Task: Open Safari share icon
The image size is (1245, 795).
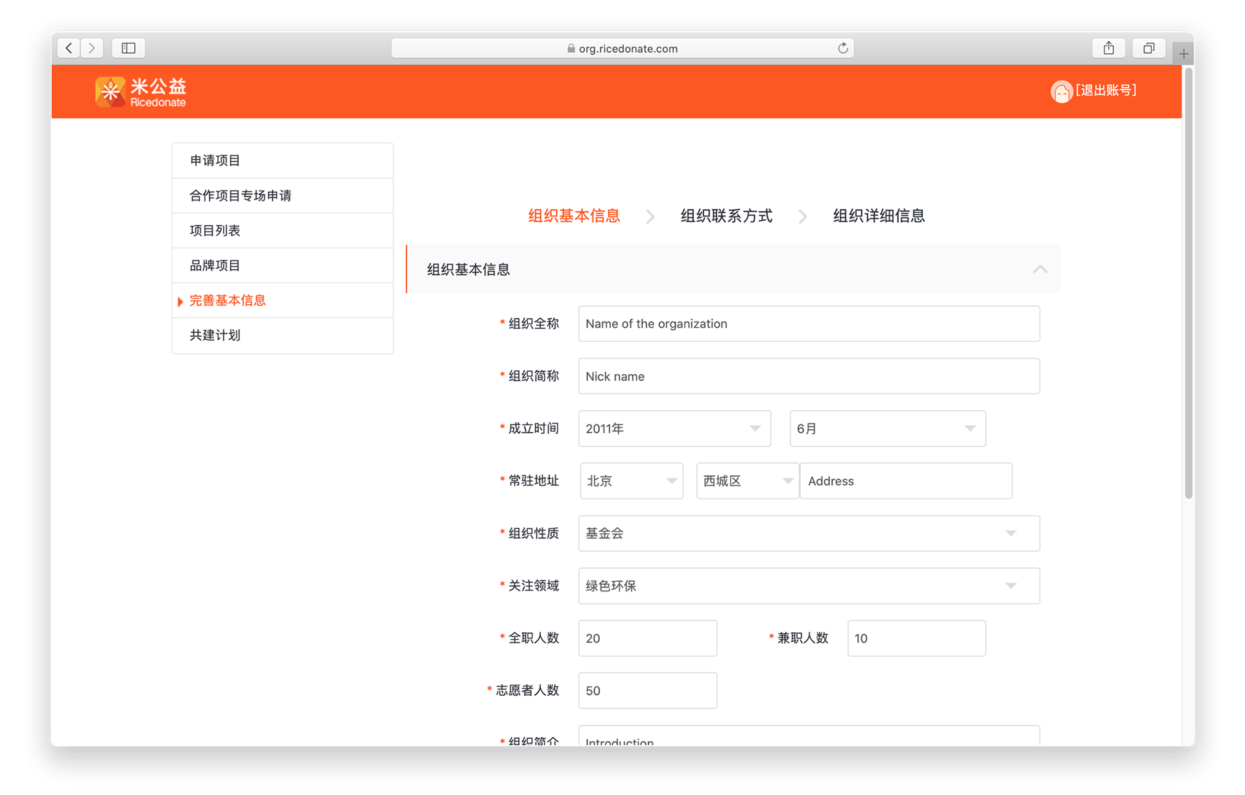Action: tap(1109, 48)
